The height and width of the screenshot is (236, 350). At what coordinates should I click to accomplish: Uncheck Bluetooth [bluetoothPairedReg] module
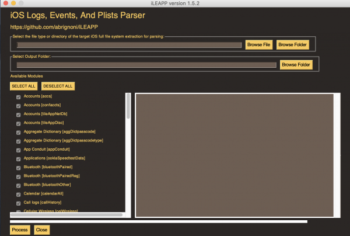tap(18, 177)
